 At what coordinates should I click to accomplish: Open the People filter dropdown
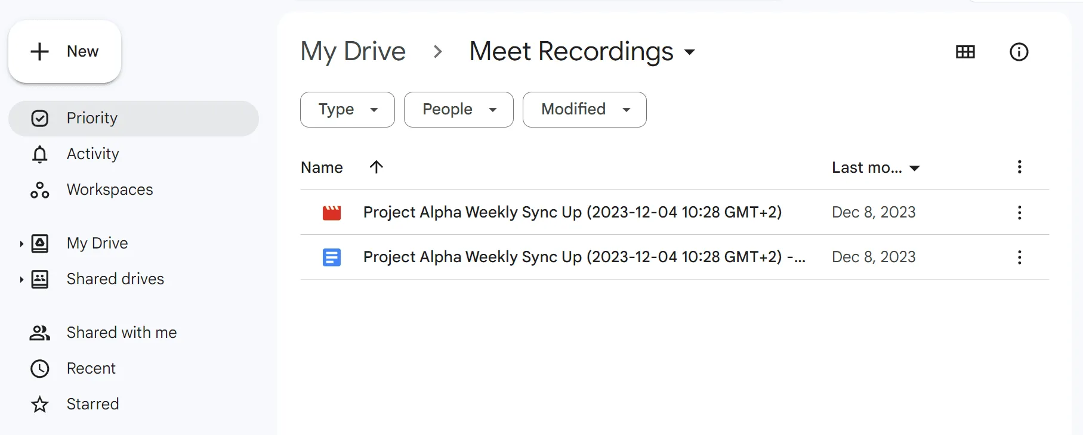[x=459, y=110]
